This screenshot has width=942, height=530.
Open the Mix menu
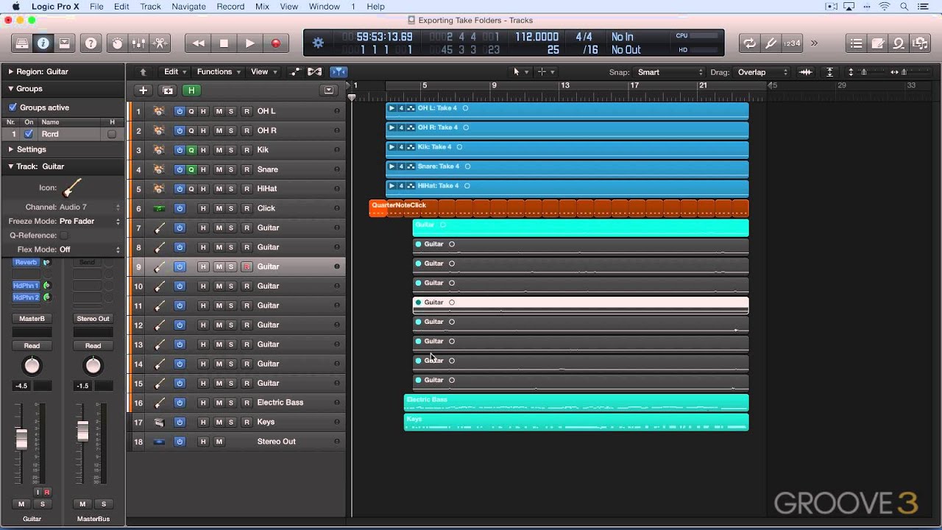click(262, 7)
